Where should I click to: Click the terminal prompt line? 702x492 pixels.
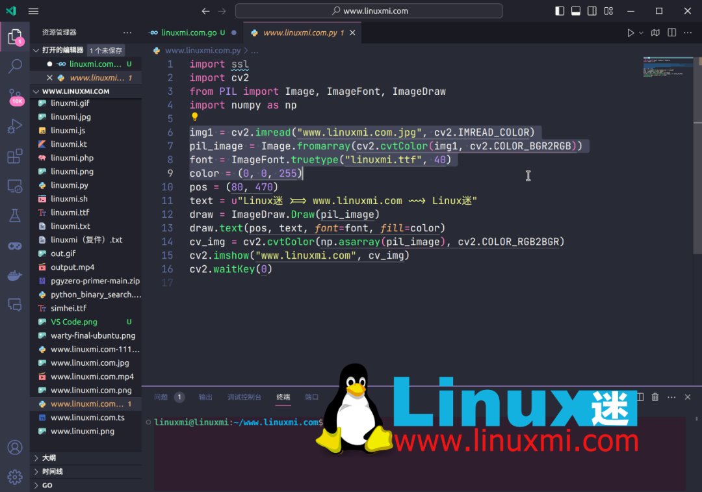(x=239, y=422)
